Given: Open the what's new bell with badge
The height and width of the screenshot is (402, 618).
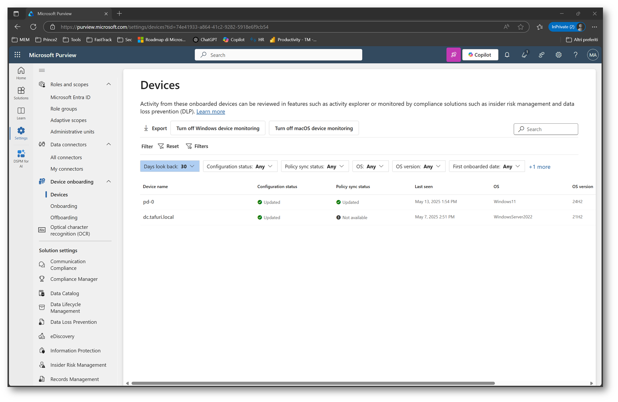Looking at the screenshot, I should [524, 55].
